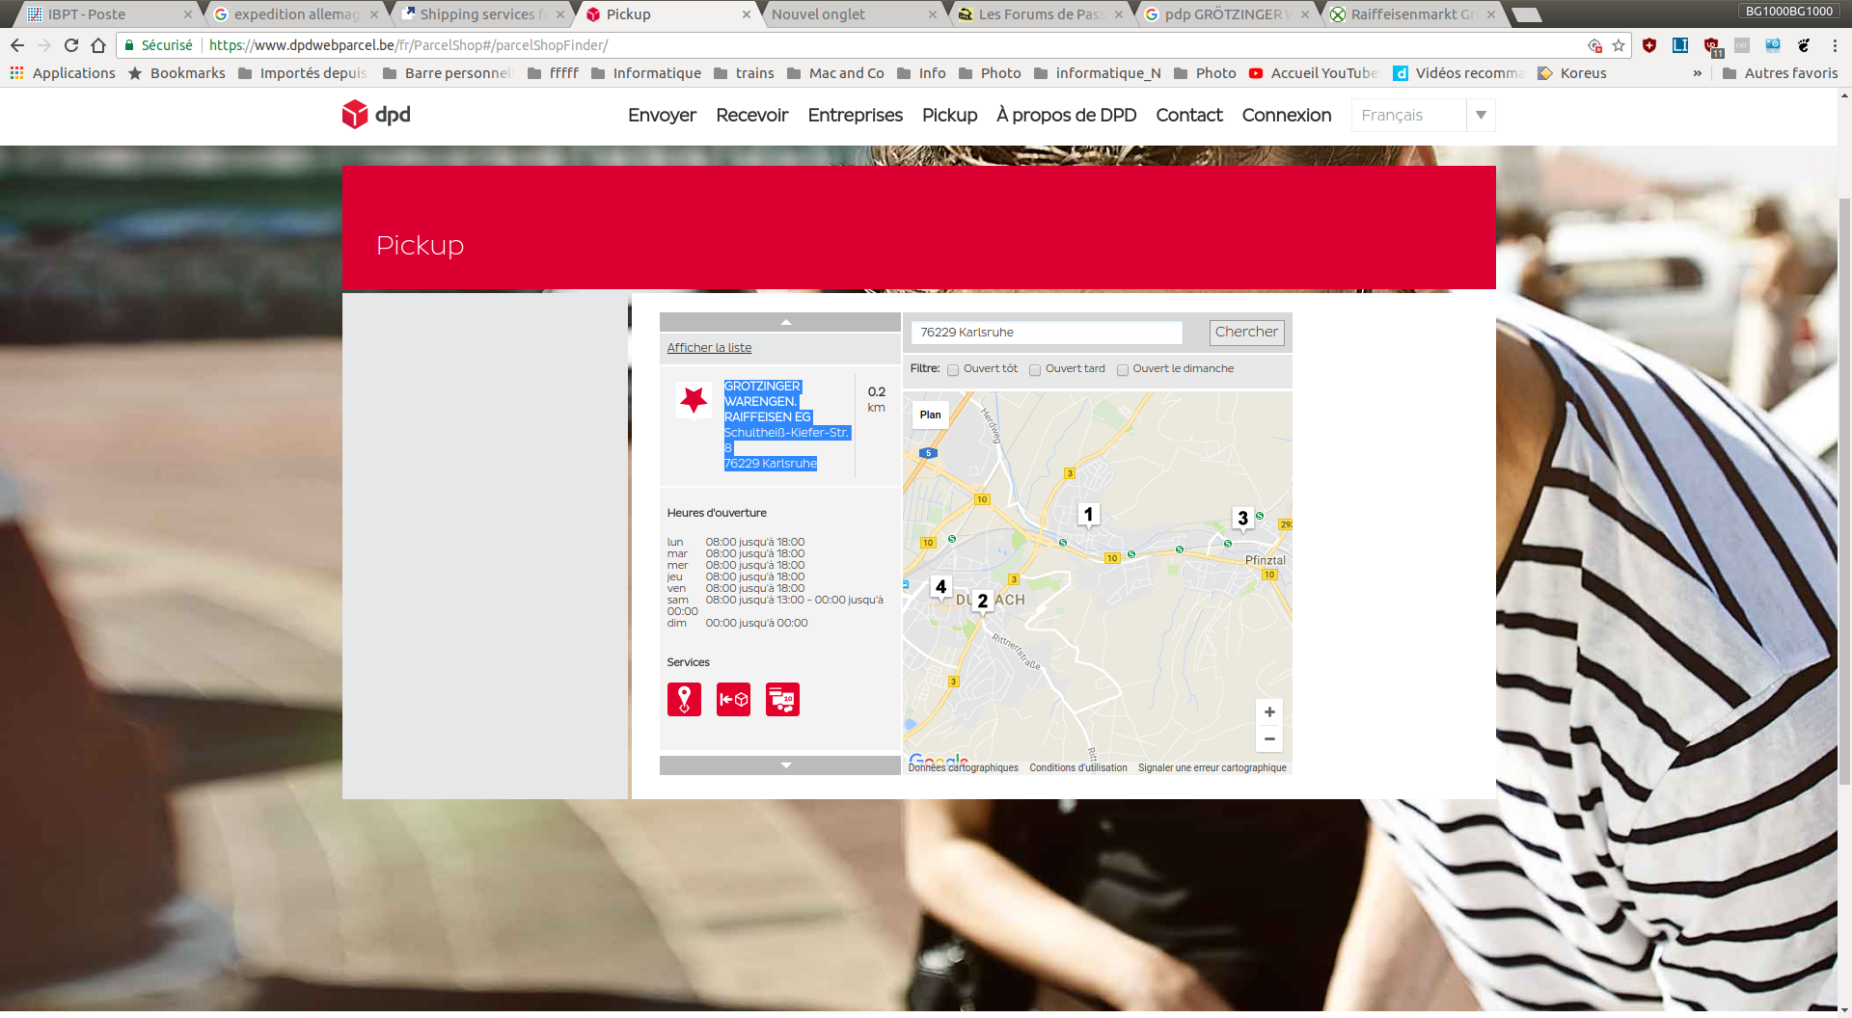This screenshot has width=1852, height=1018.
Task: Switch to the expedition allemagne tab
Action: coord(293,14)
